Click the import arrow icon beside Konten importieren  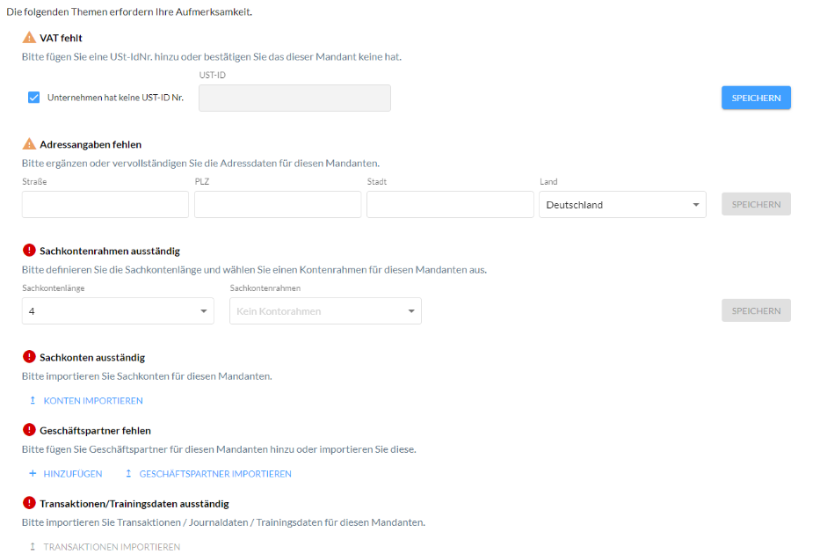click(x=33, y=401)
